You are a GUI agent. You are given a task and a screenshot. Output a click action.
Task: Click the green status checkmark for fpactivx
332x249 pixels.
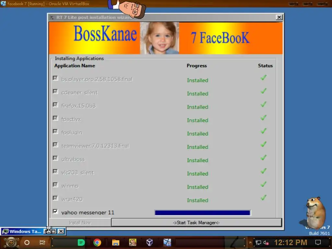263,117
